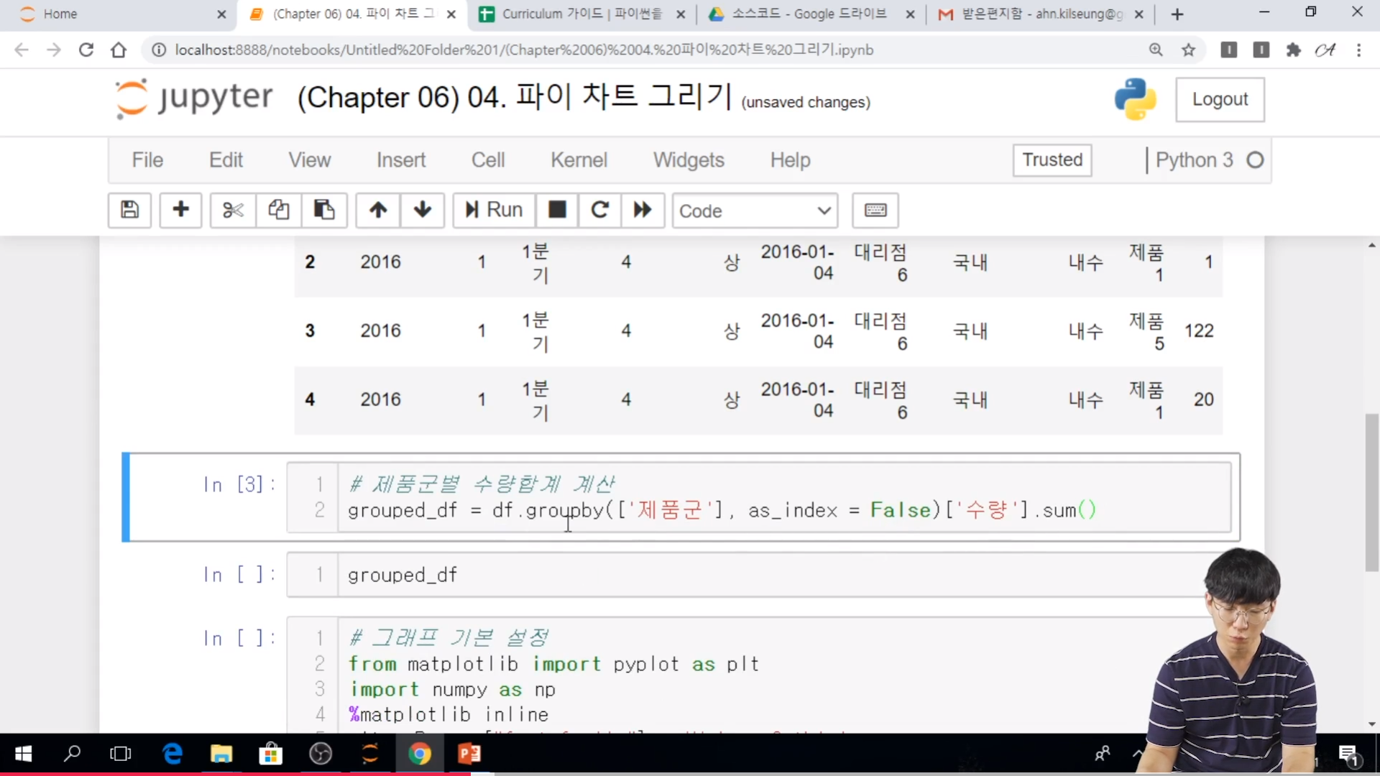Move selected cell down arrow

423,210
